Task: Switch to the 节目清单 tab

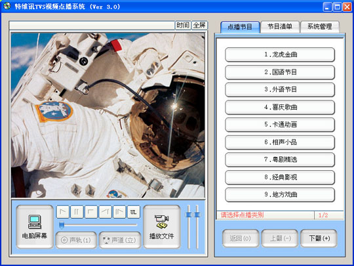Action: (x=280, y=27)
